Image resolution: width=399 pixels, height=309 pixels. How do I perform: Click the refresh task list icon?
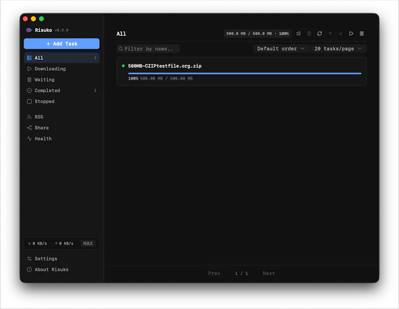tap(320, 33)
